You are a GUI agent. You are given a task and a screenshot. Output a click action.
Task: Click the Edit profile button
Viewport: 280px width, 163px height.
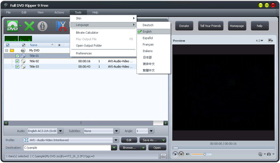tap(129, 140)
